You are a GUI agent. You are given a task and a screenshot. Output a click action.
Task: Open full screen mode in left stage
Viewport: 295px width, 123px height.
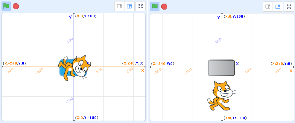click(x=141, y=6)
